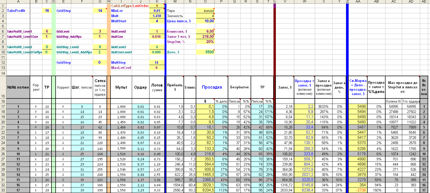
Task: Select the blue Просадка table header
Action: coord(212,87)
